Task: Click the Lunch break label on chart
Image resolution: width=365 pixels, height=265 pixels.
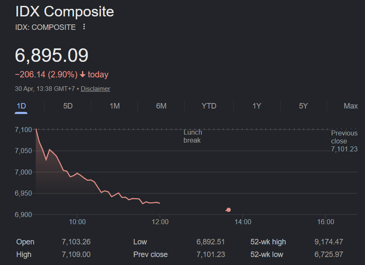Action: pyautogui.click(x=193, y=136)
